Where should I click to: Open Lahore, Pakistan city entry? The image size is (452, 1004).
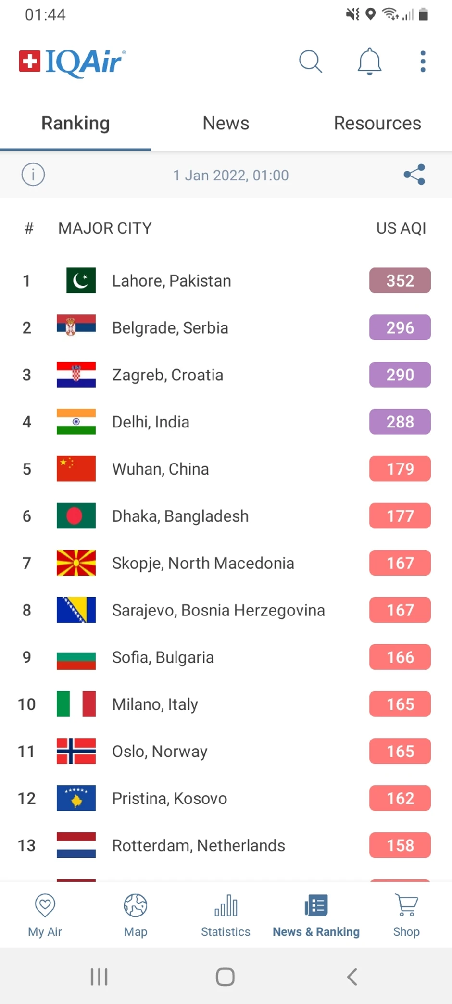[x=172, y=281]
